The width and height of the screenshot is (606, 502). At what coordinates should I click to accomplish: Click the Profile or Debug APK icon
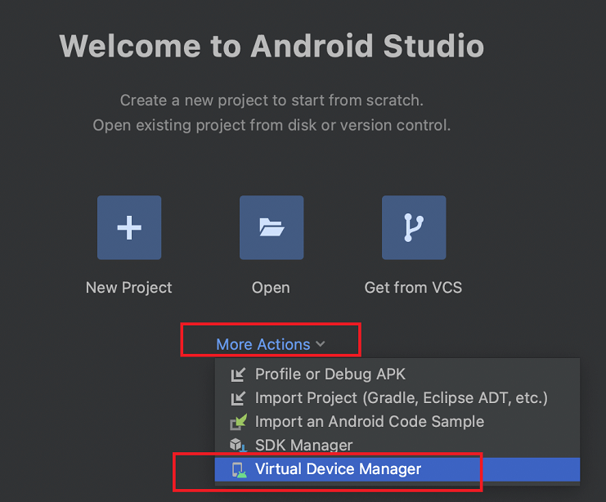pyautogui.click(x=238, y=374)
